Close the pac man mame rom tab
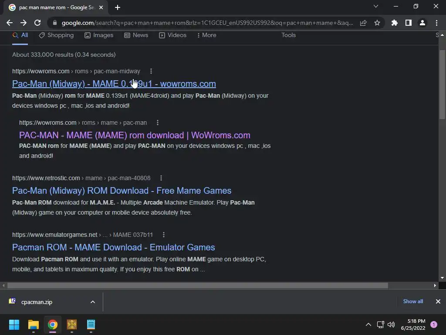Viewport: 446px width, 335px height. coord(101,7)
